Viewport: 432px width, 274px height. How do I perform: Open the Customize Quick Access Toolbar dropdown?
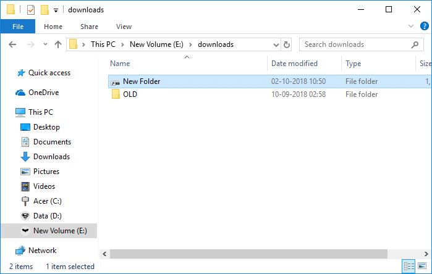pyautogui.click(x=56, y=10)
